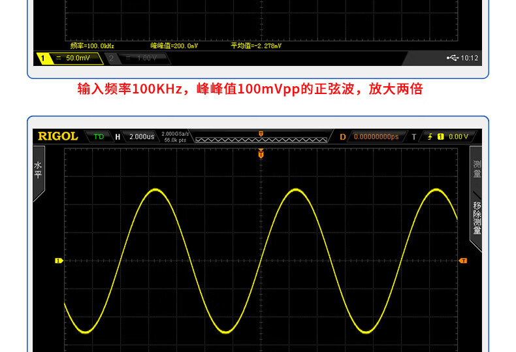
Task: Click the 2.000us horizontal timebase value
Action: 142,136
